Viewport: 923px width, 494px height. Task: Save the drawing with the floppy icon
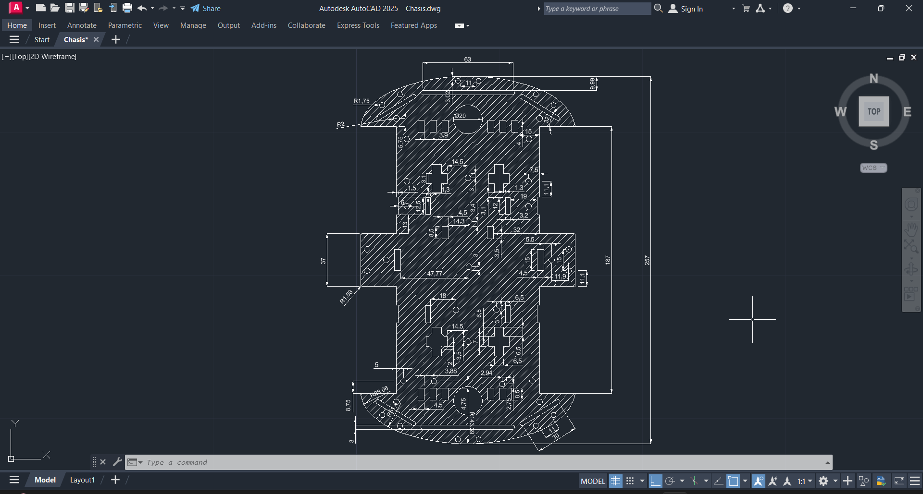(x=70, y=8)
